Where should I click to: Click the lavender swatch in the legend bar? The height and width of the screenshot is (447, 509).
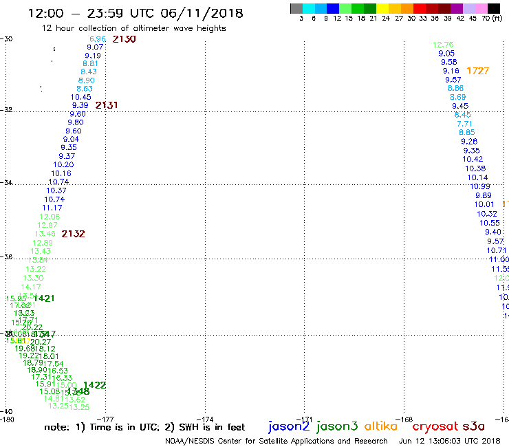coord(468,8)
